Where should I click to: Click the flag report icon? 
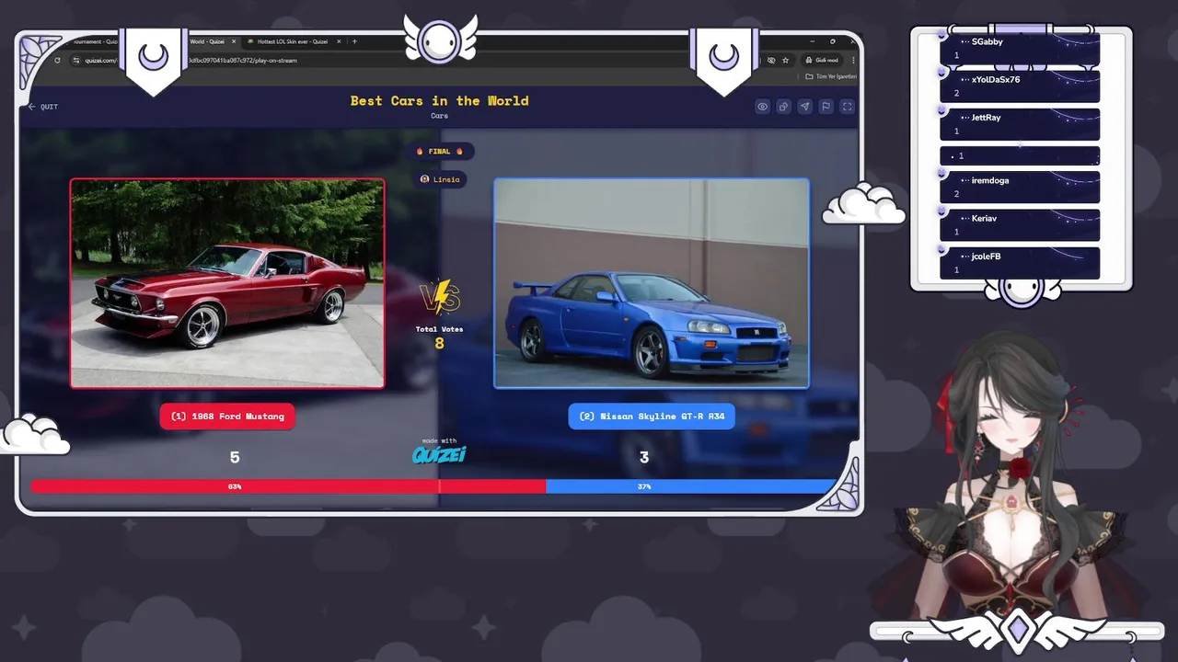826,107
